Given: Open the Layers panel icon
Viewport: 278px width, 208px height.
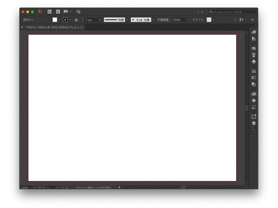Looking at the screenshot, I should click(254, 123).
